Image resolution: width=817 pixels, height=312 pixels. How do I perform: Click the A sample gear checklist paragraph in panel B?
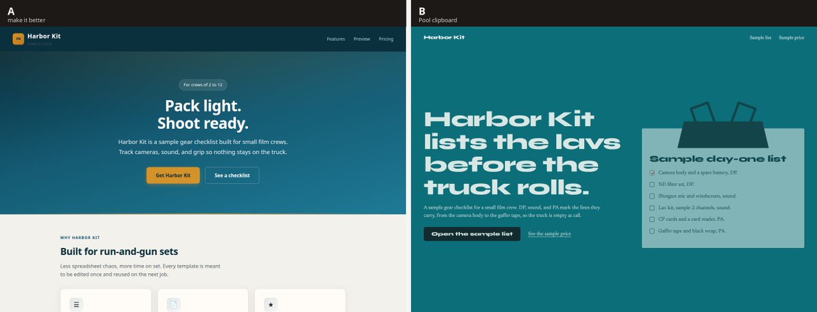[x=512, y=211]
